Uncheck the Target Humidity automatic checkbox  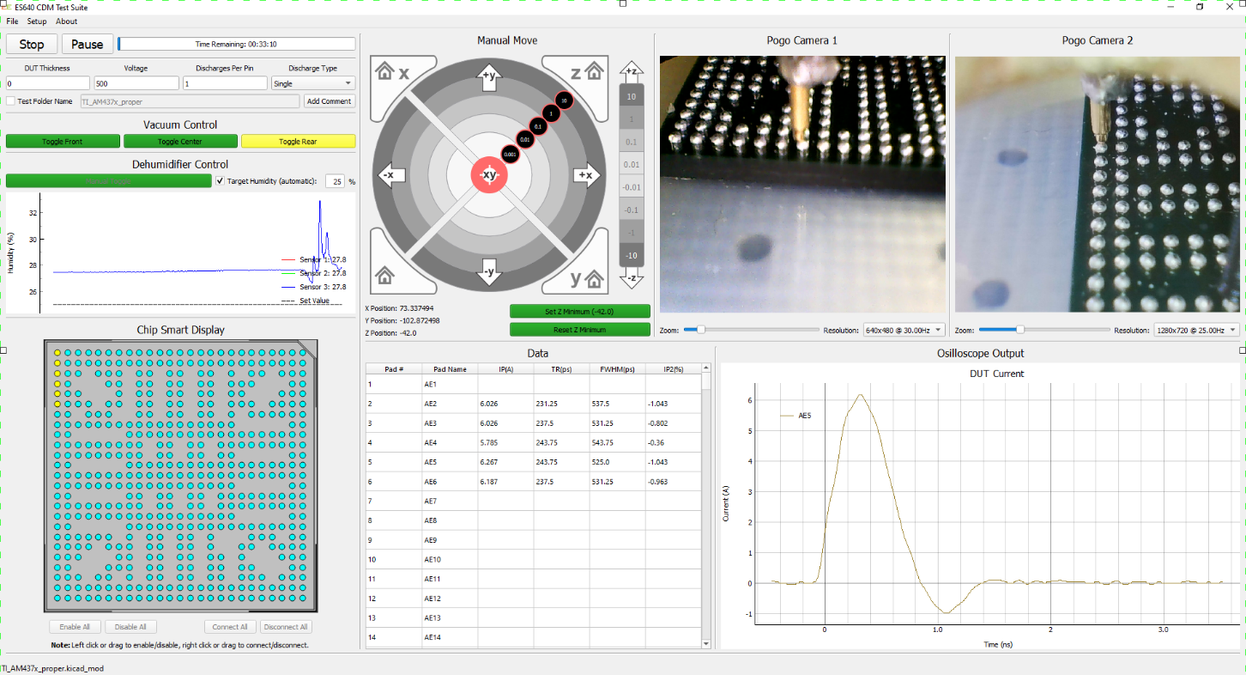[x=221, y=181]
